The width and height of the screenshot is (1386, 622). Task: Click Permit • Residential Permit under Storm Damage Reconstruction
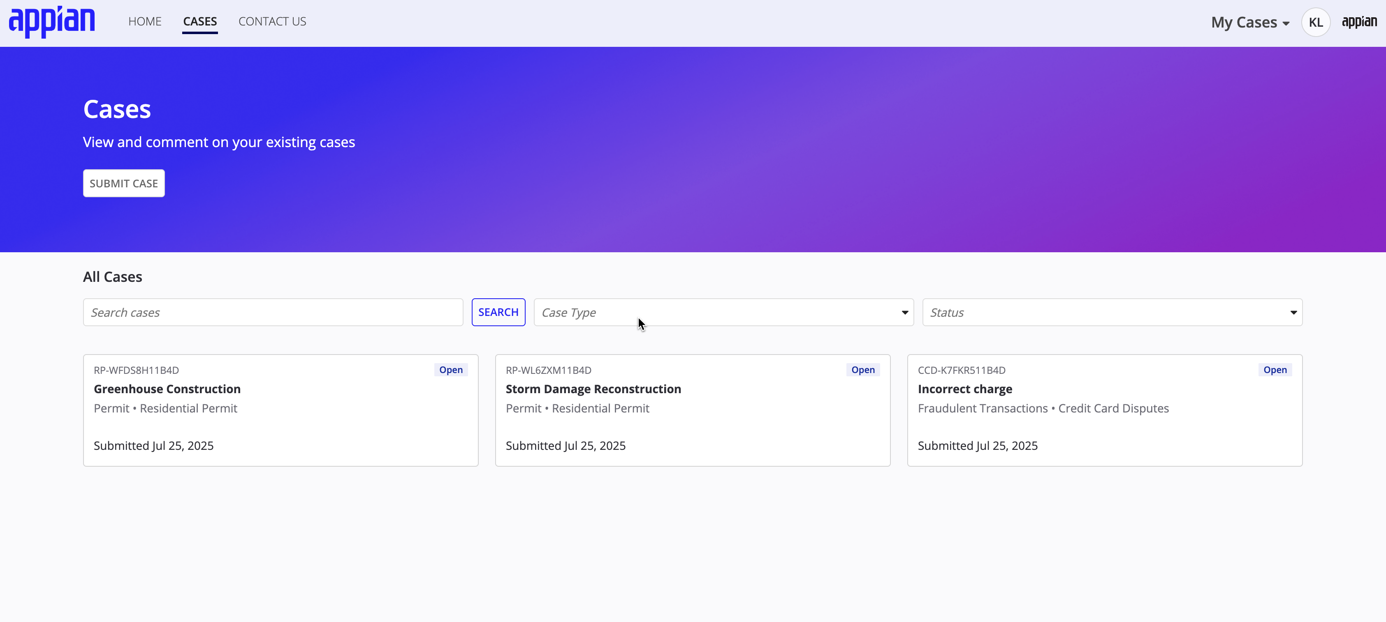[577, 408]
